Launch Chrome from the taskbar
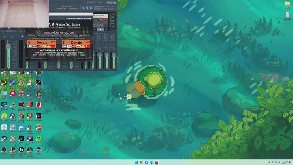The width and height of the screenshot is (293, 165). pos(141,162)
